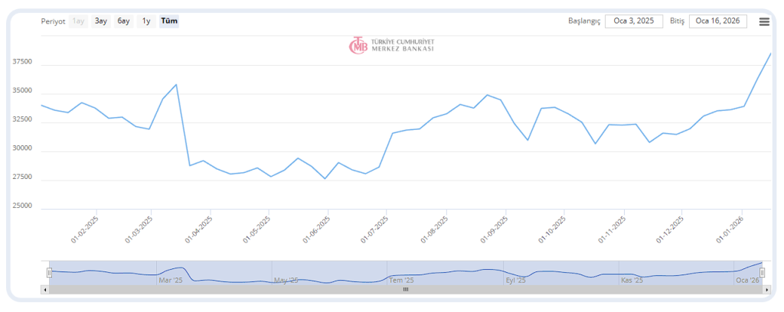Screen dimensions: 784x312
Task: Click navigator at Kas '25 label
Action: pos(632,281)
